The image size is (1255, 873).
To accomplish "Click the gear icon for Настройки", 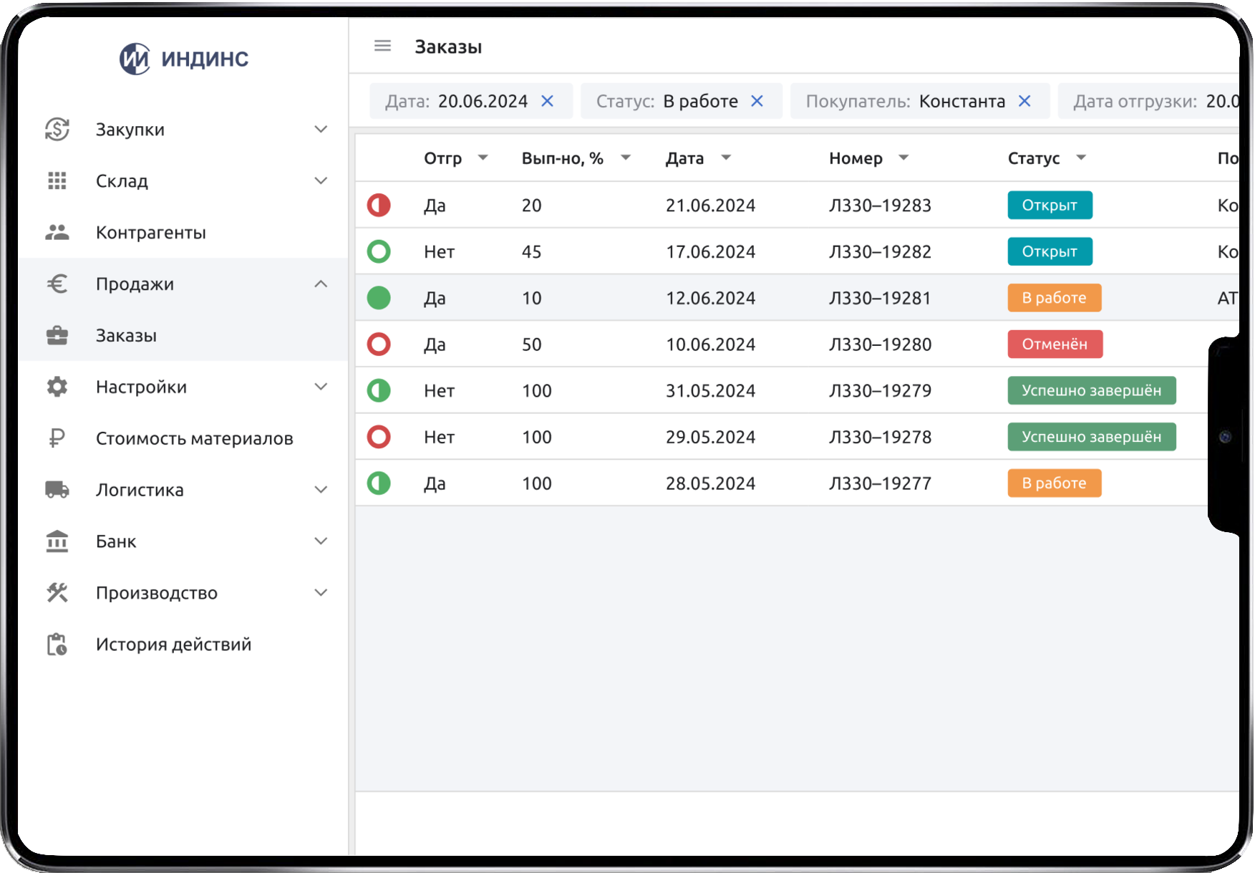I will [x=57, y=387].
